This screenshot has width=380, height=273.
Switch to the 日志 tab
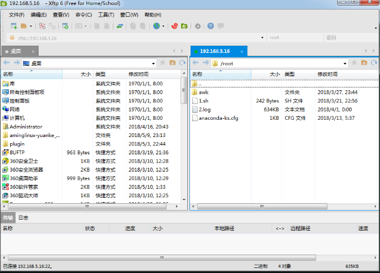(x=23, y=218)
